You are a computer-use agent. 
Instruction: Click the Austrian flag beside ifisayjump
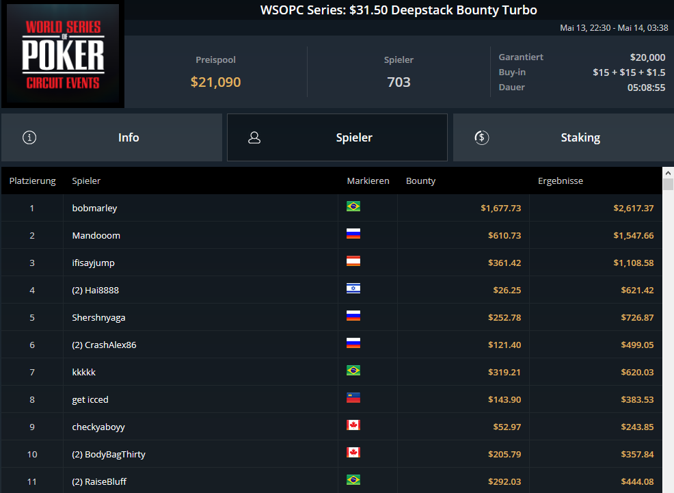(353, 261)
